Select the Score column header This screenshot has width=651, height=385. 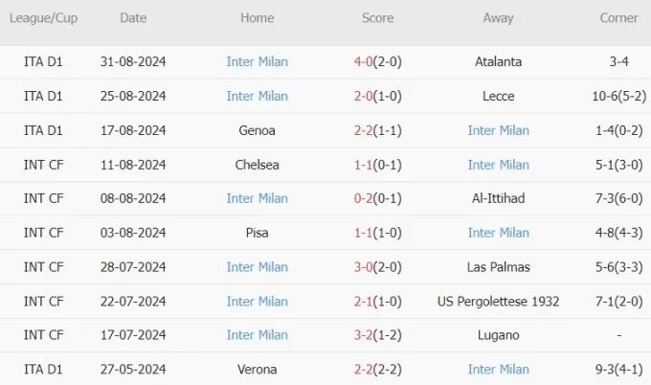(377, 18)
